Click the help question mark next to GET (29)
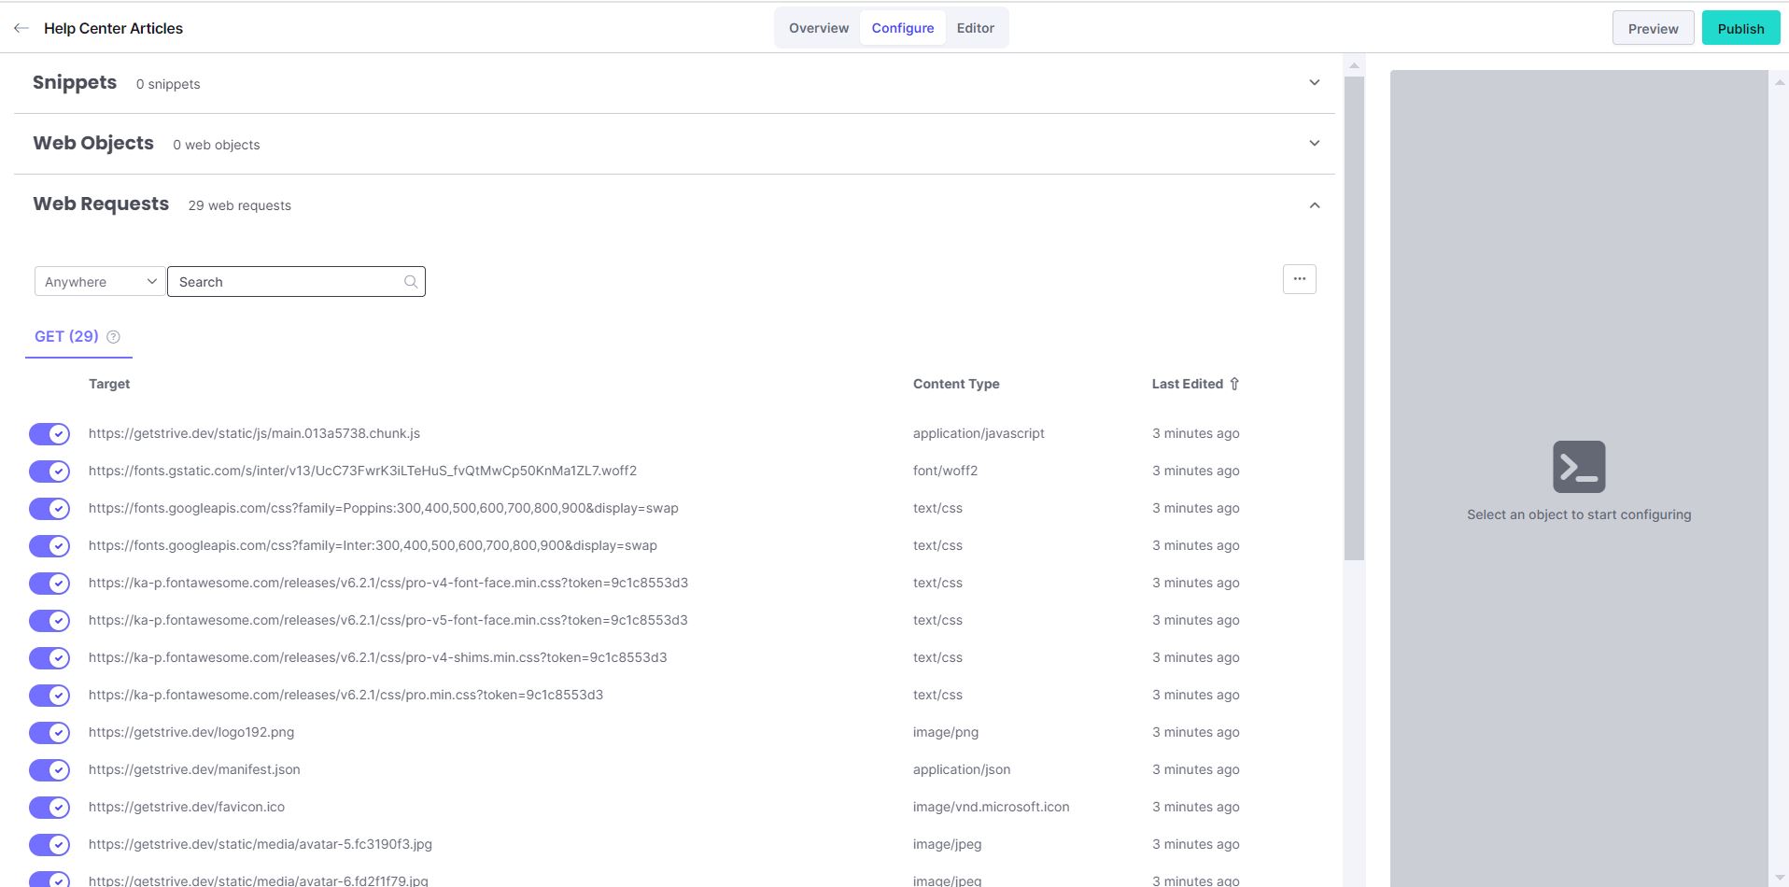Viewport: 1789px width, 887px height. (x=113, y=337)
